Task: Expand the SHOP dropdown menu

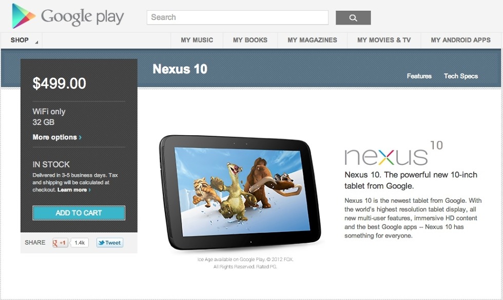Action: pyautogui.click(x=22, y=40)
